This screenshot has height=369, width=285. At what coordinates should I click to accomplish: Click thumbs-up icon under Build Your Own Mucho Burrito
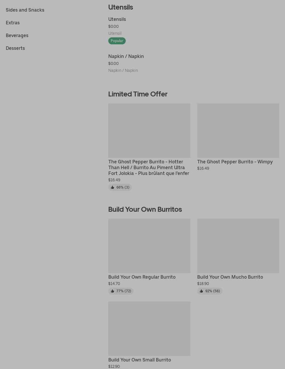pyautogui.click(x=201, y=291)
